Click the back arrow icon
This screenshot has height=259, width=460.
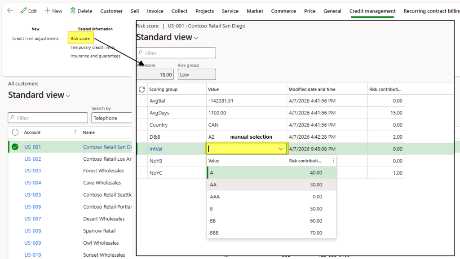[10, 11]
